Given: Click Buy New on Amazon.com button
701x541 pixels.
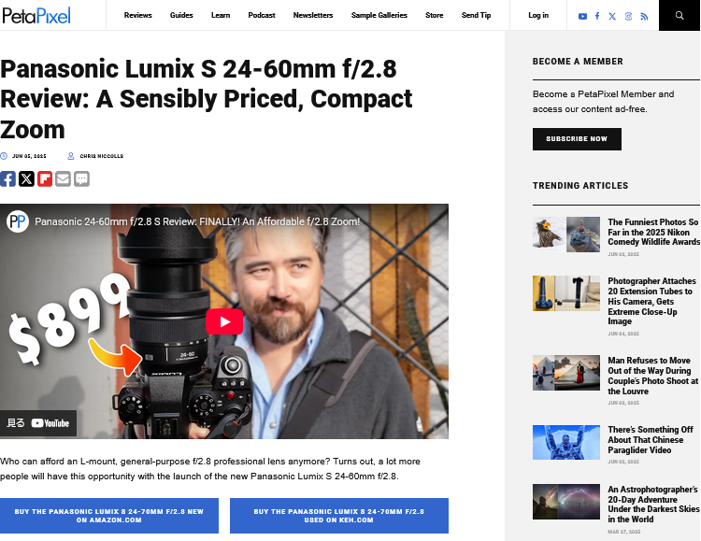Looking at the screenshot, I should [109, 516].
